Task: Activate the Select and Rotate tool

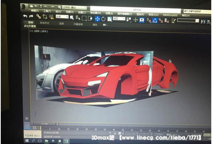Action: click(103, 19)
